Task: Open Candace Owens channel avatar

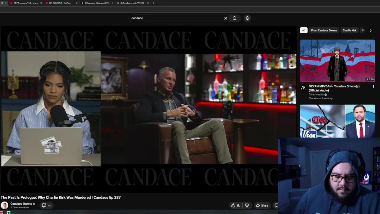Action: click(4, 205)
